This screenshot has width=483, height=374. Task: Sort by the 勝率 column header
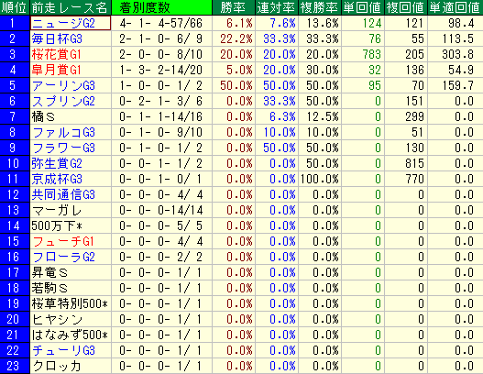234,7
